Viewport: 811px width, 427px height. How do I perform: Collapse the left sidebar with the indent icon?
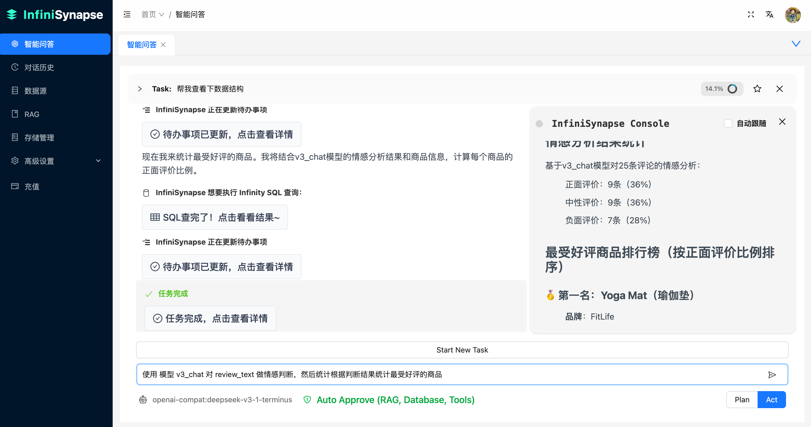(127, 14)
